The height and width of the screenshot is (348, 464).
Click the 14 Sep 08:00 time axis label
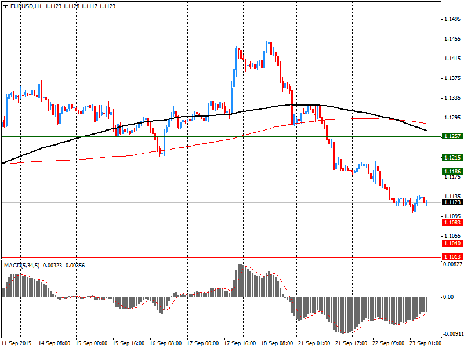55,343
